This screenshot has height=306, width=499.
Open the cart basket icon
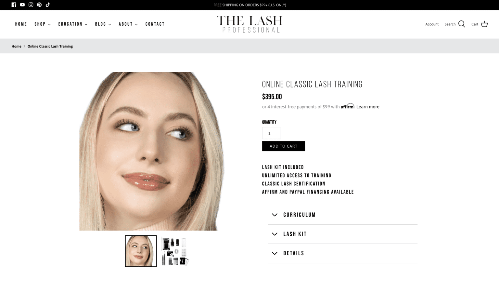(x=484, y=24)
